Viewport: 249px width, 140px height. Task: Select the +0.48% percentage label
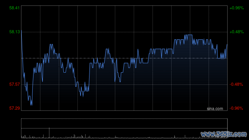click(237, 32)
